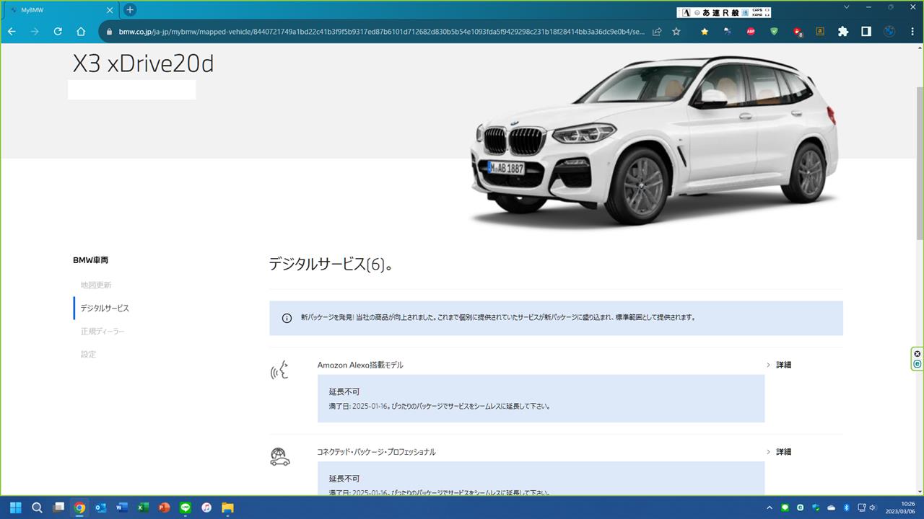The image size is (924, 519).
Task: Close the MyBMW tab
Action: (110, 10)
